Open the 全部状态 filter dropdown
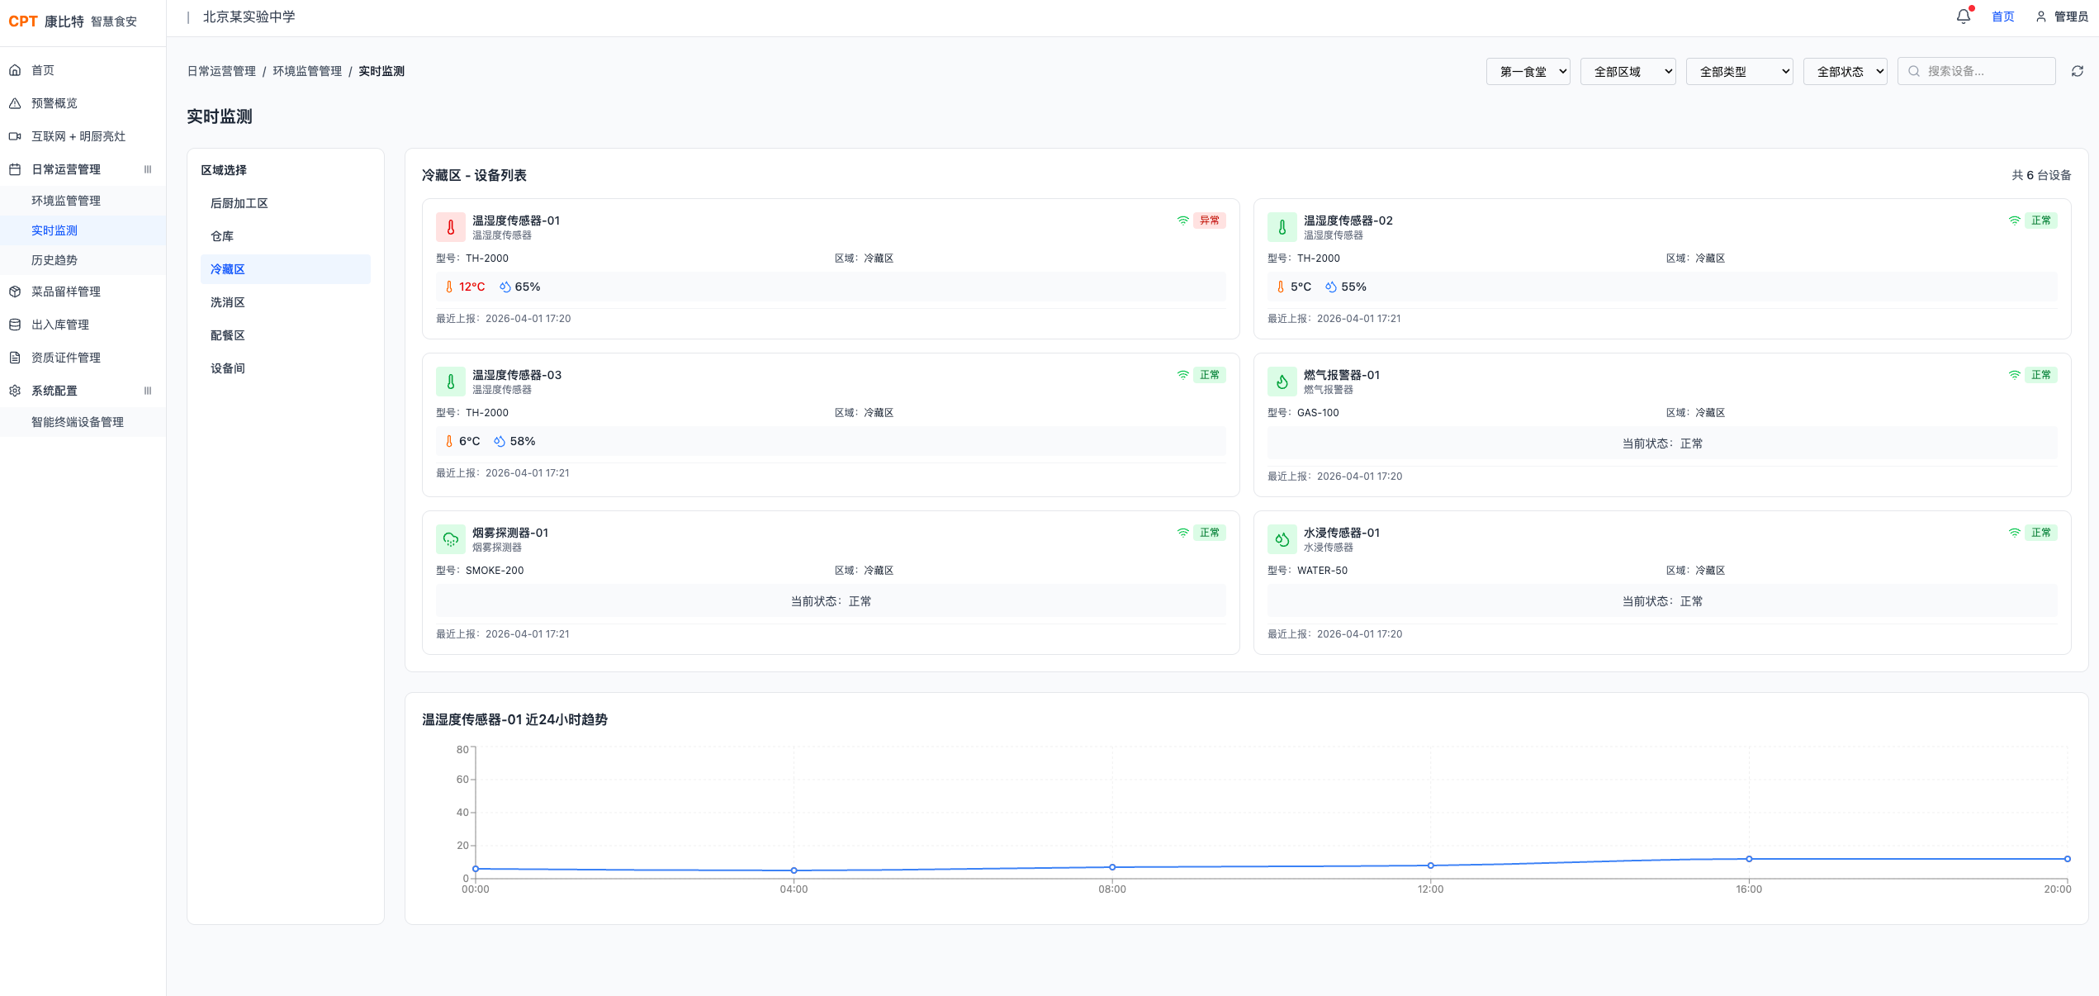 click(1845, 71)
